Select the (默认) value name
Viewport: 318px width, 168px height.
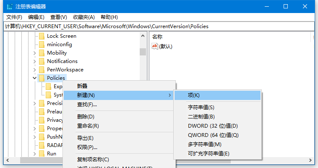[x=166, y=47]
